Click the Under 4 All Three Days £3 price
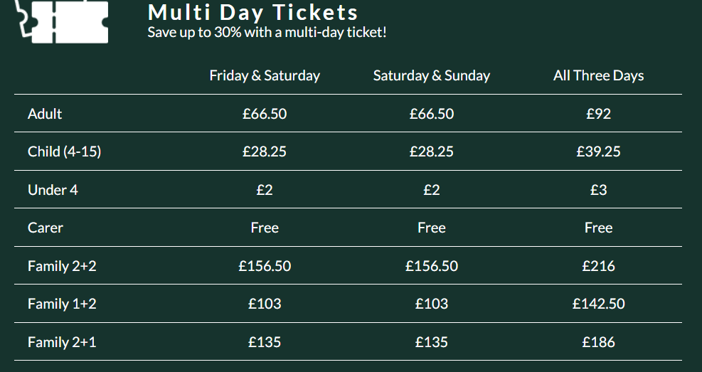 598,190
